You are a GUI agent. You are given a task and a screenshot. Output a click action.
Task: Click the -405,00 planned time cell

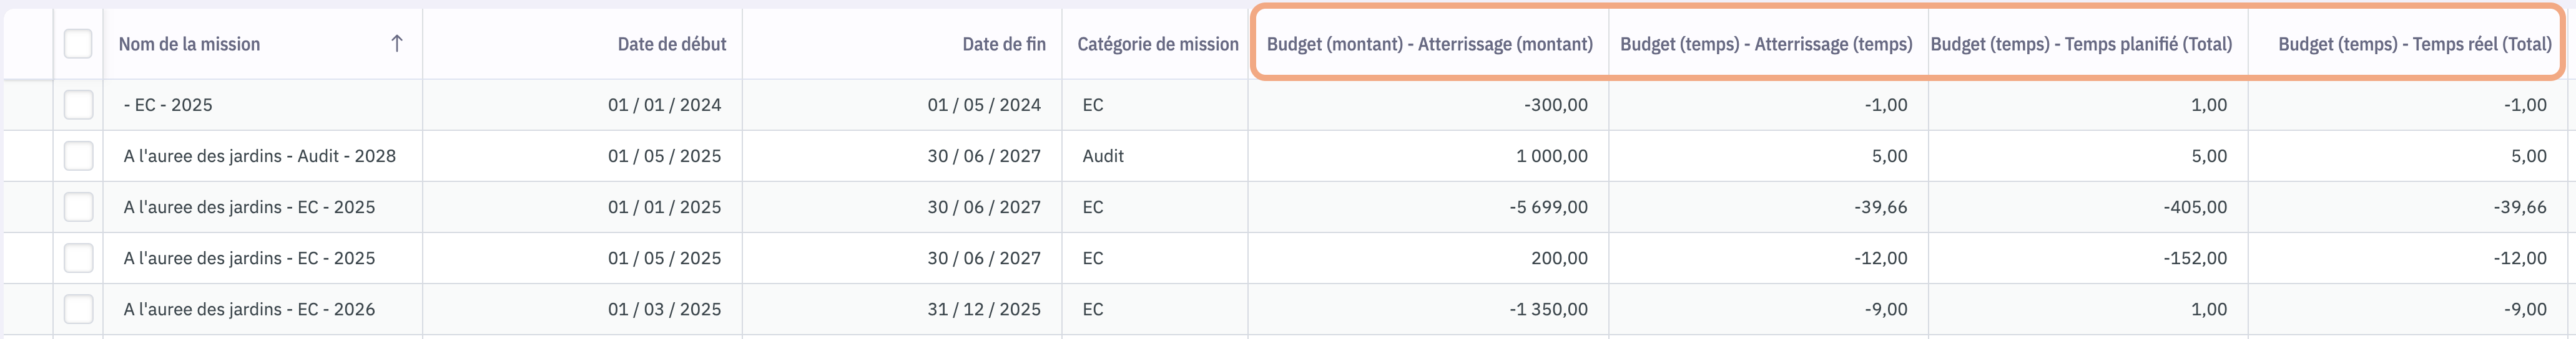pyautogui.click(x=2194, y=208)
